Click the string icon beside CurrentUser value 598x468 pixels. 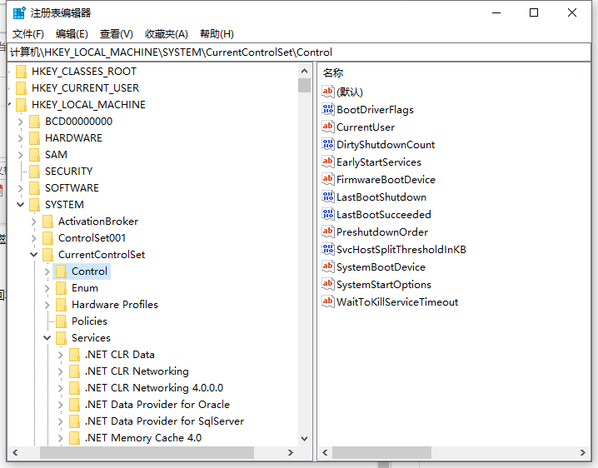pyautogui.click(x=328, y=127)
